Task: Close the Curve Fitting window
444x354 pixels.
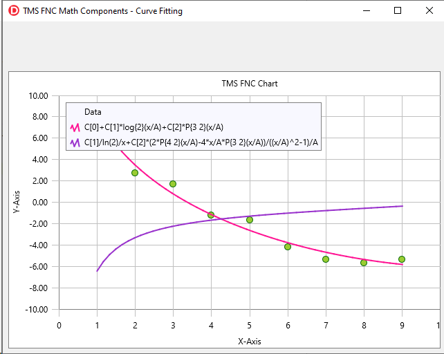Action: pyautogui.click(x=429, y=11)
